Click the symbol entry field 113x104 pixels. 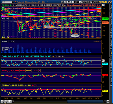7,2
